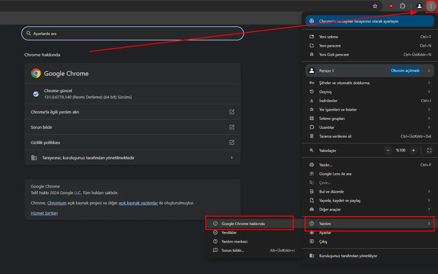Click the Yenilikler badge icon in submenu

tap(215, 233)
